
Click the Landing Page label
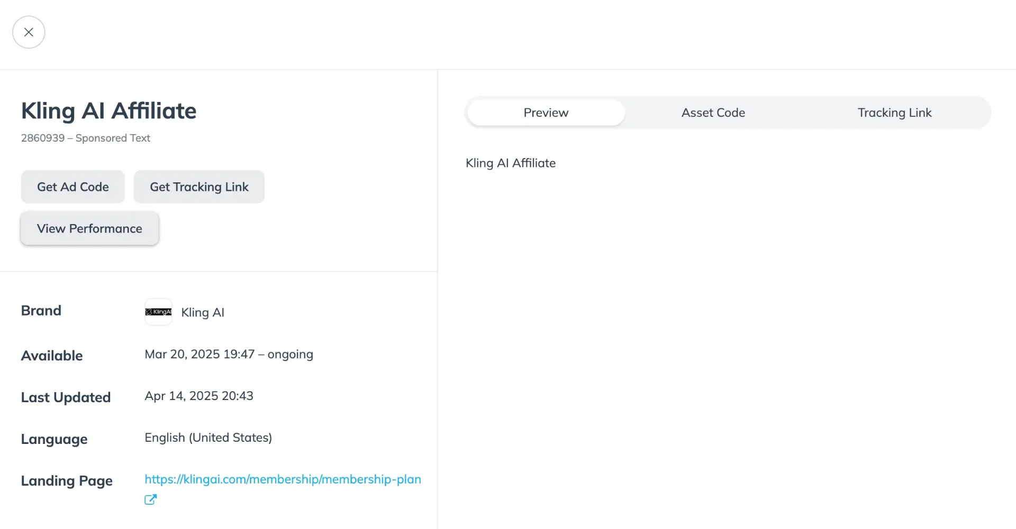67,481
